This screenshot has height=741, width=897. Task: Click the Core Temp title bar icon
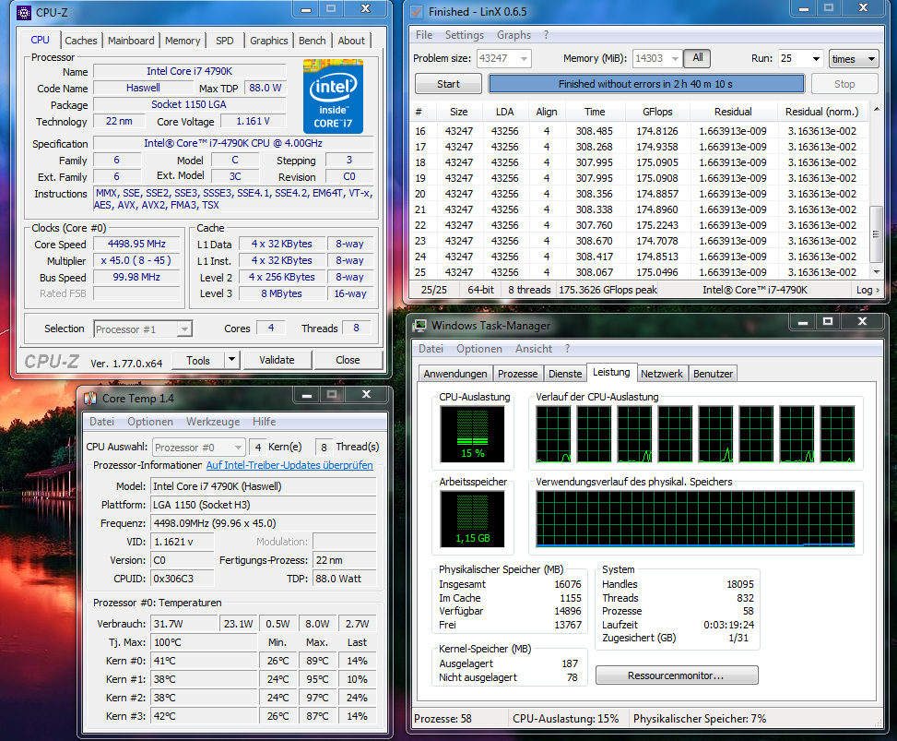[91, 398]
